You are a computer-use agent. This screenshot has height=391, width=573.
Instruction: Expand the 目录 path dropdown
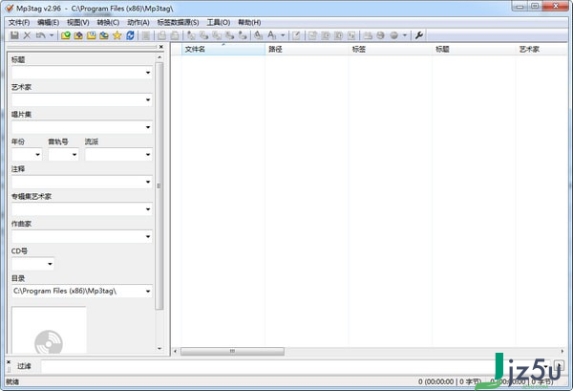[148, 292]
